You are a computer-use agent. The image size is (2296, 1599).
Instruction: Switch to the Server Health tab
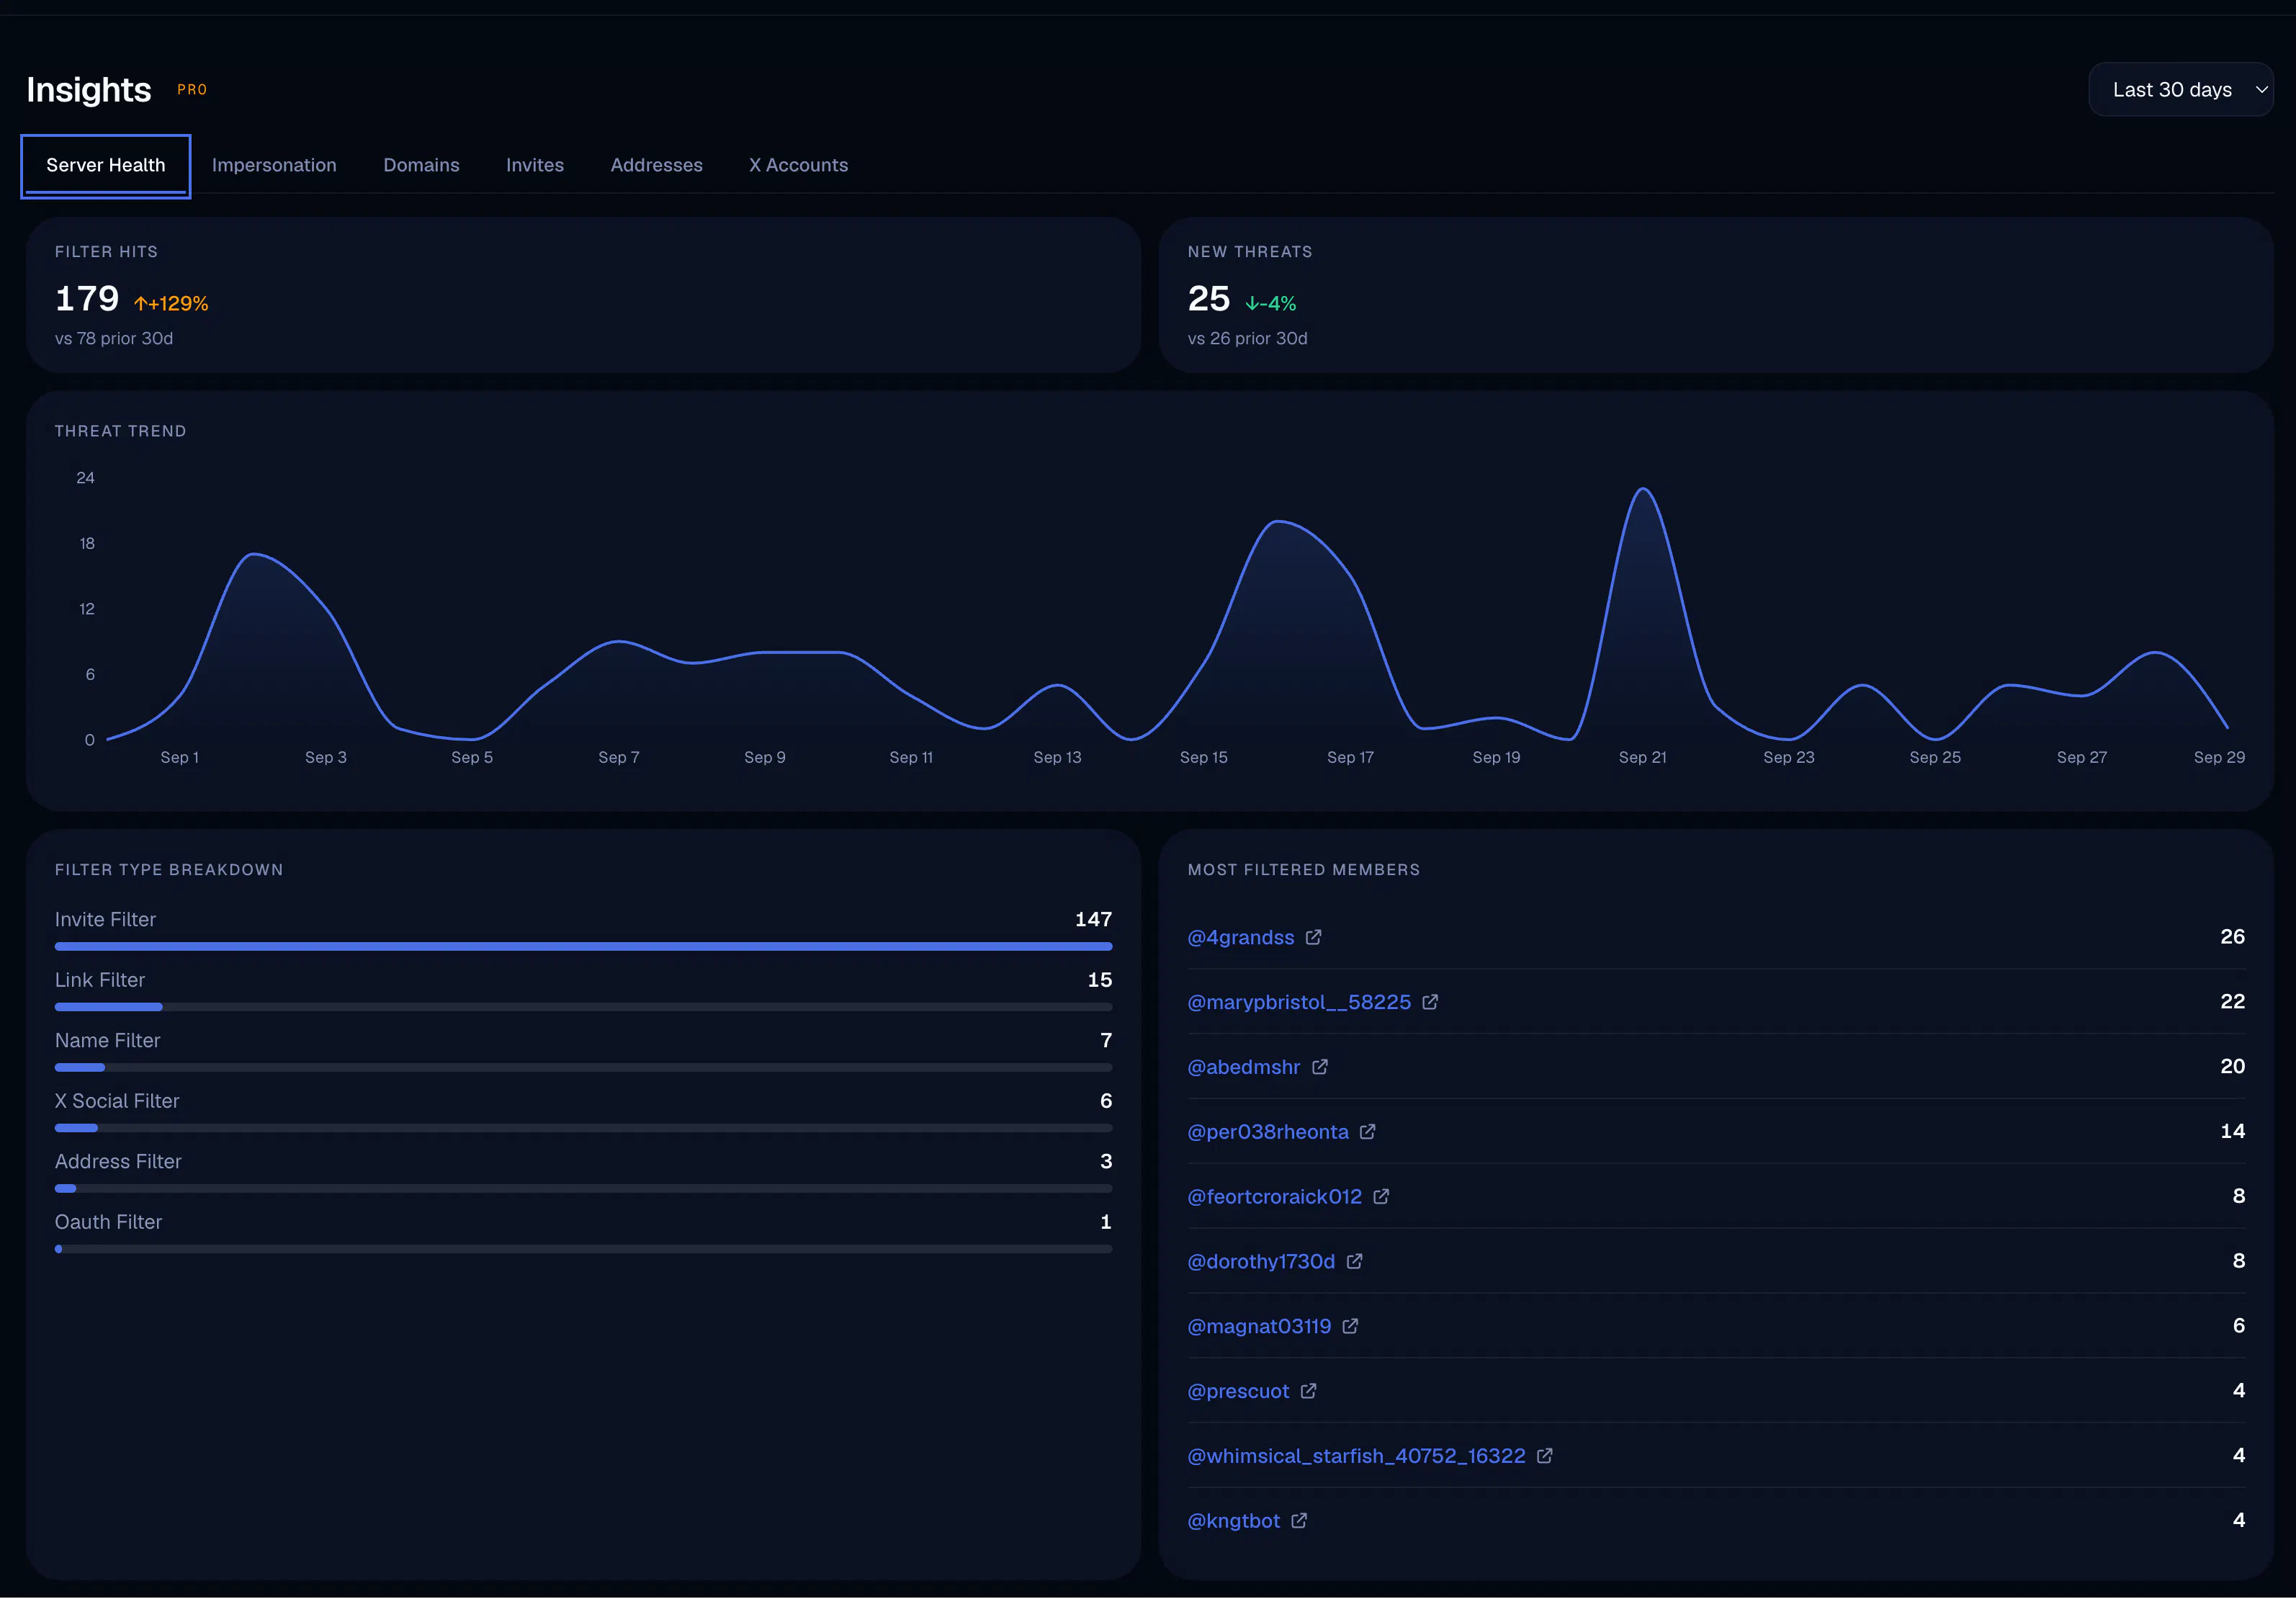click(x=106, y=165)
